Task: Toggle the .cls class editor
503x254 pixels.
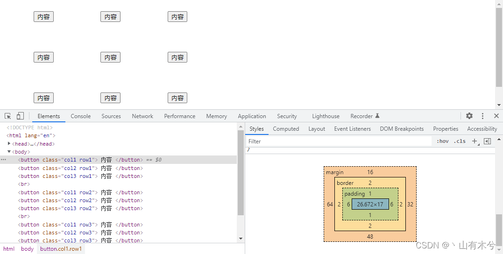Action: [460, 141]
